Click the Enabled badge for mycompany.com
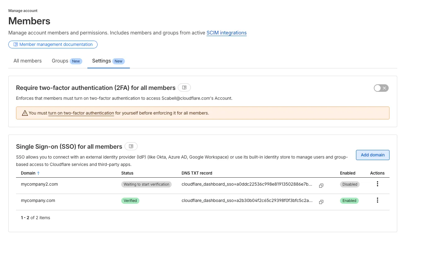Screen dimensions: 424x270 coord(349,200)
